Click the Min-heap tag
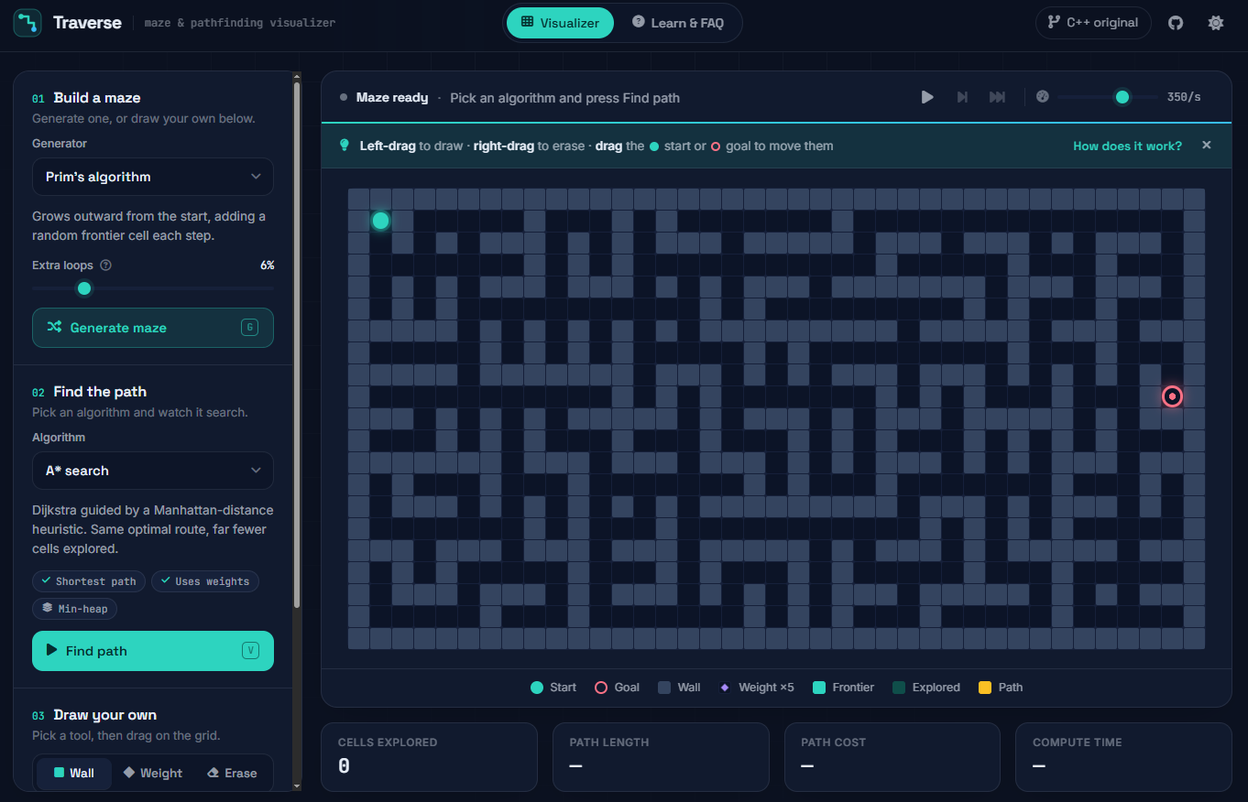The height and width of the screenshot is (802, 1248). coord(74,609)
